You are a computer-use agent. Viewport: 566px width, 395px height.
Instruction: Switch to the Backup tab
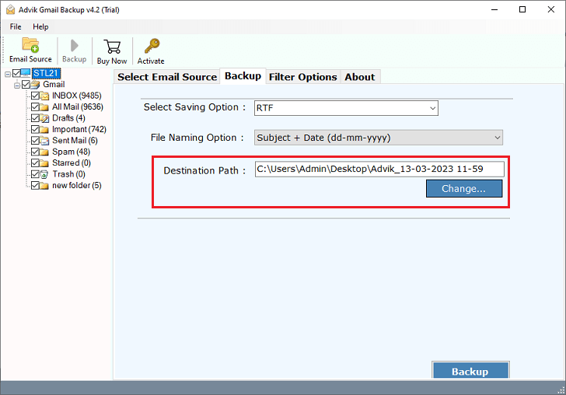click(x=243, y=76)
